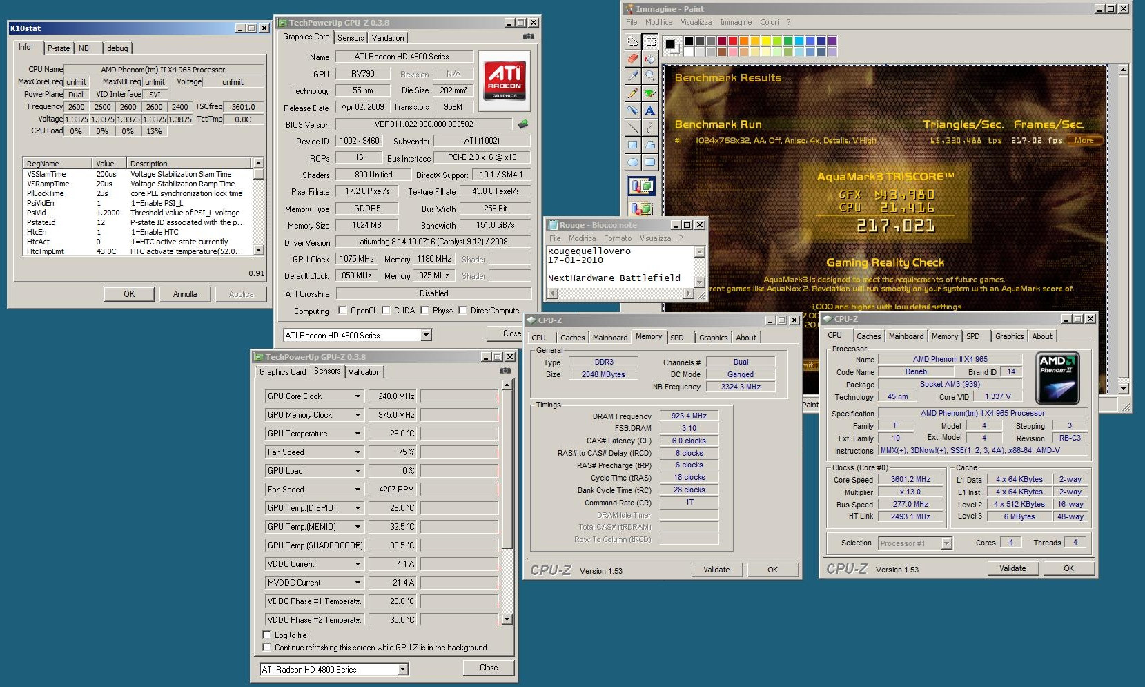Click the GPU-Z screenshot camera icon in the Graphics Card window
This screenshot has width=1145, height=687.
tap(529, 37)
